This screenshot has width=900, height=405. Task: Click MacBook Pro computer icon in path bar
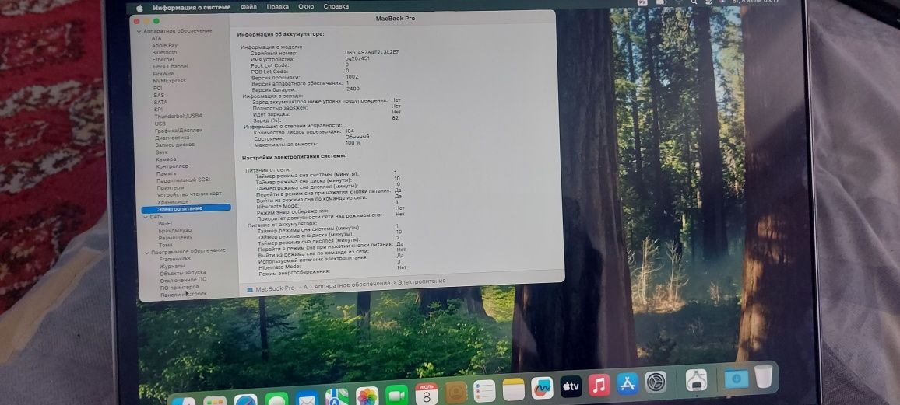pos(250,290)
